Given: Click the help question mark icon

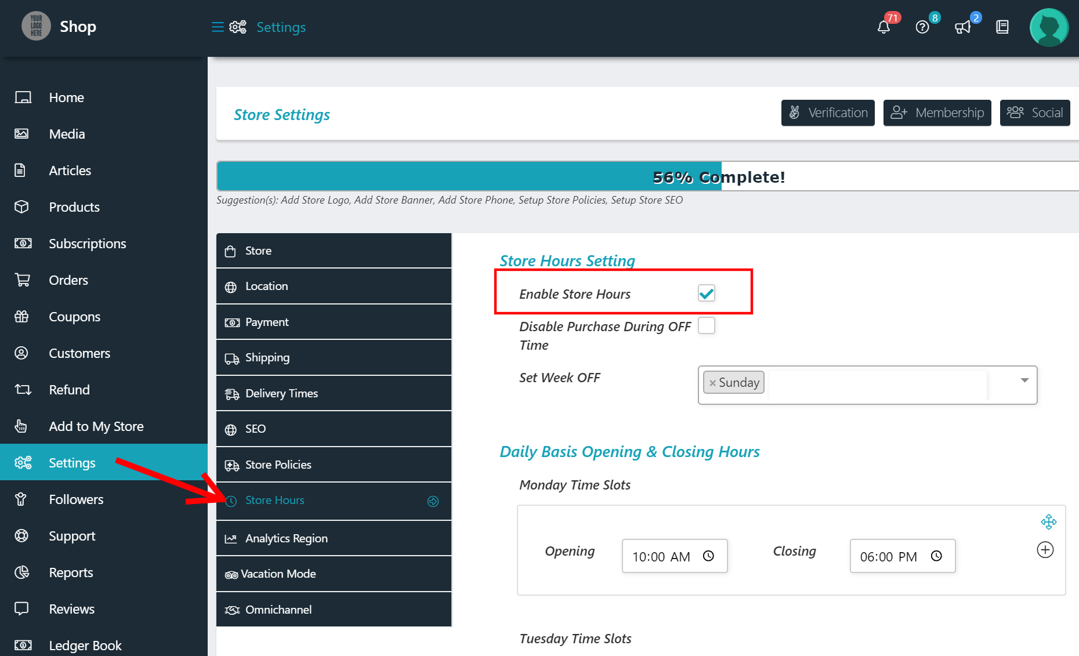Looking at the screenshot, I should tap(922, 27).
